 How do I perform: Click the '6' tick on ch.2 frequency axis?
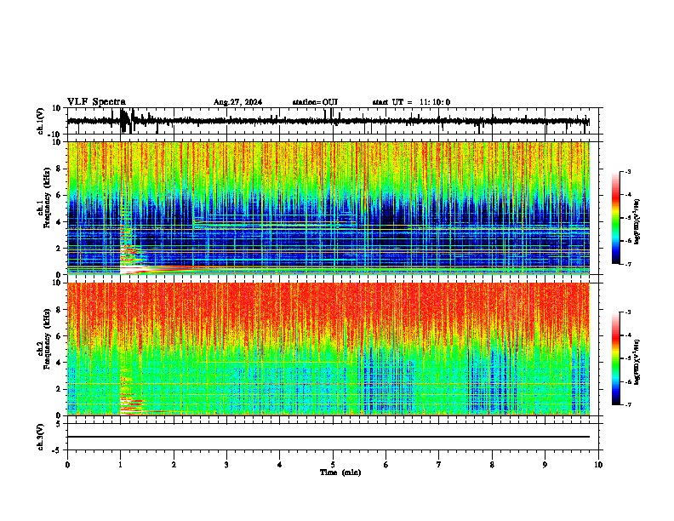(x=59, y=336)
